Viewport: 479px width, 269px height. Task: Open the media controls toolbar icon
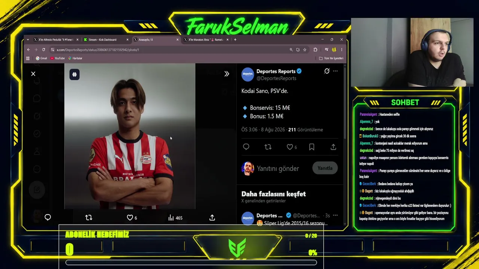[x=327, y=50]
